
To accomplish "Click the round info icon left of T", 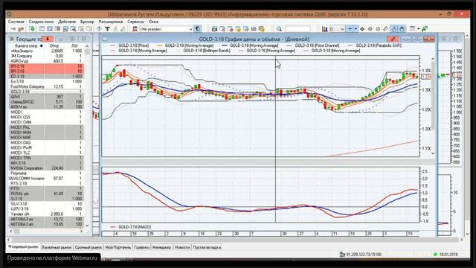I will click(99, 29).
